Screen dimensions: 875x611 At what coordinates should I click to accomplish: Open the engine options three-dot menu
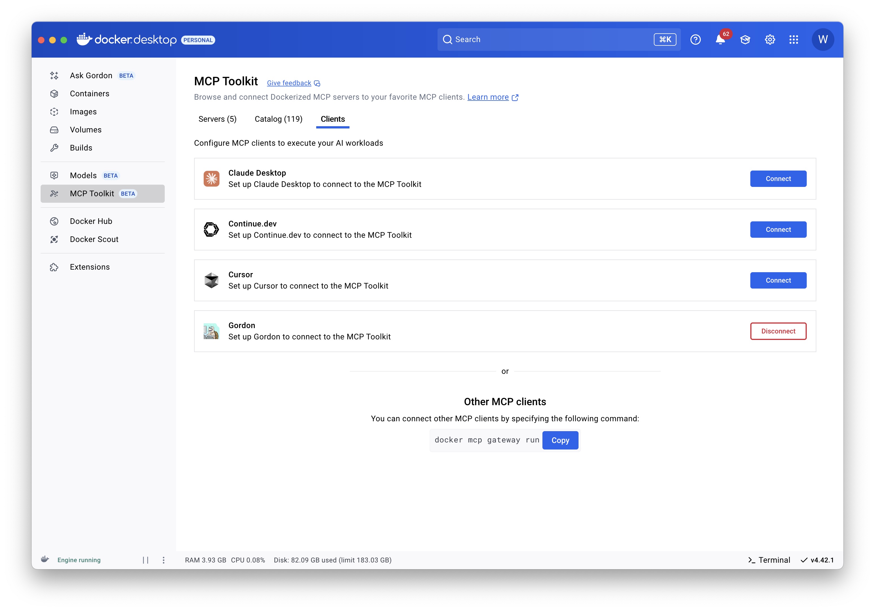[x=164, y=560]
